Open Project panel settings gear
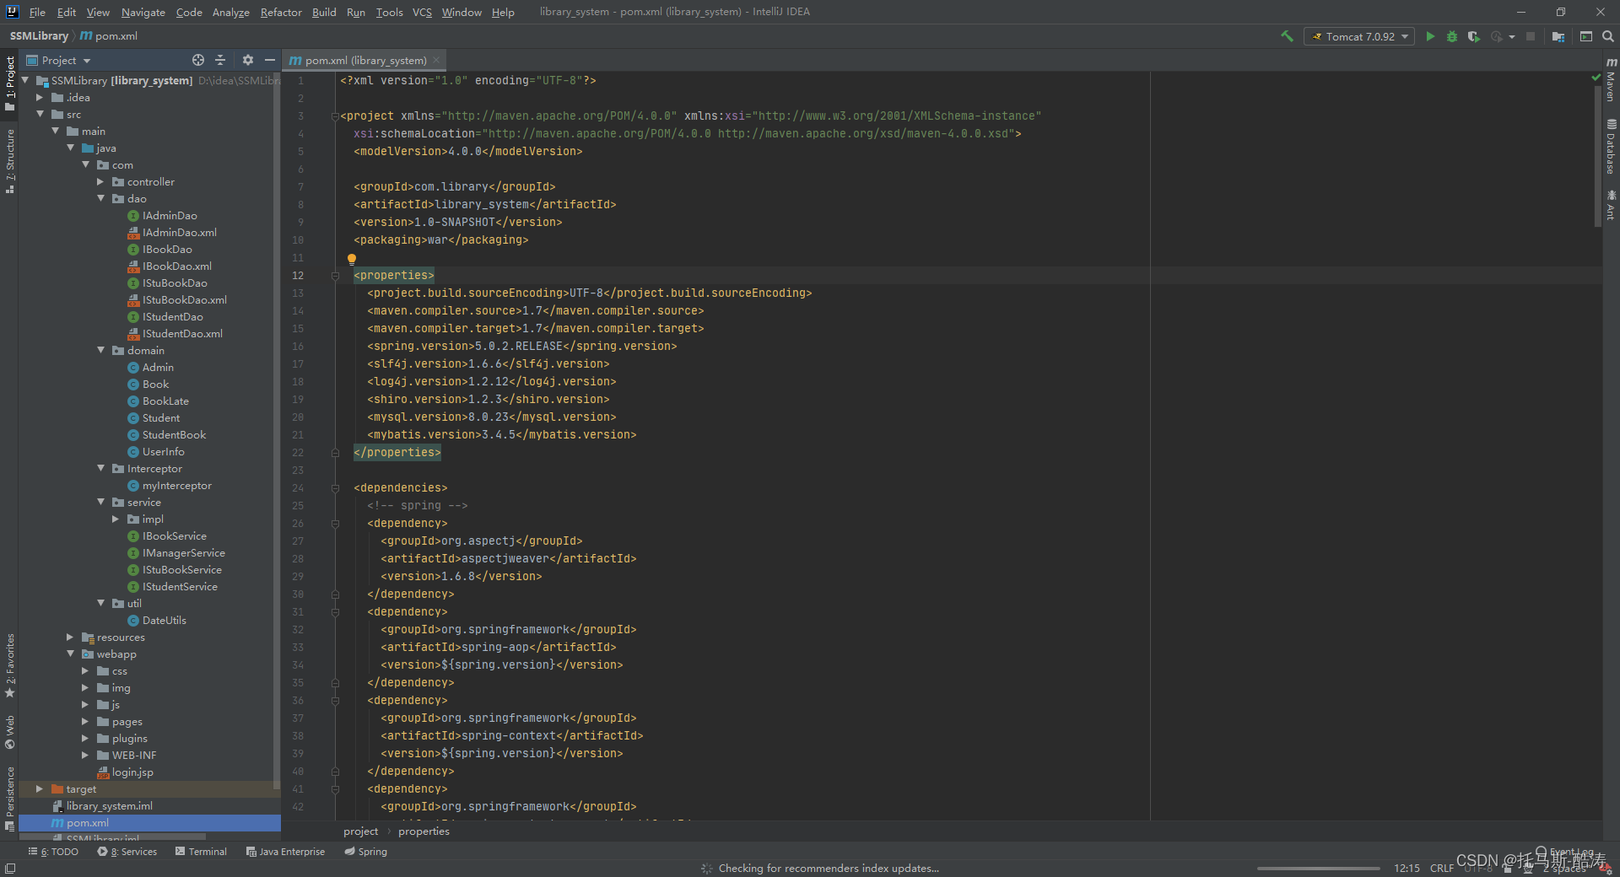Viewport: 1620px width, 877px height. pos(248,60)
